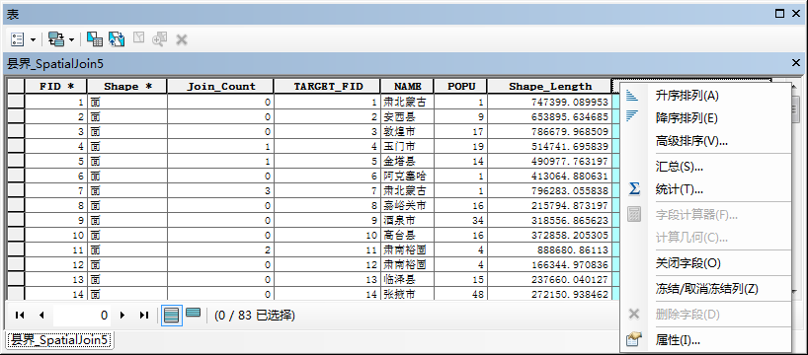The height and width of the screenshot is (355, 808).
Task: Show all records view
Action: point(171,315)
